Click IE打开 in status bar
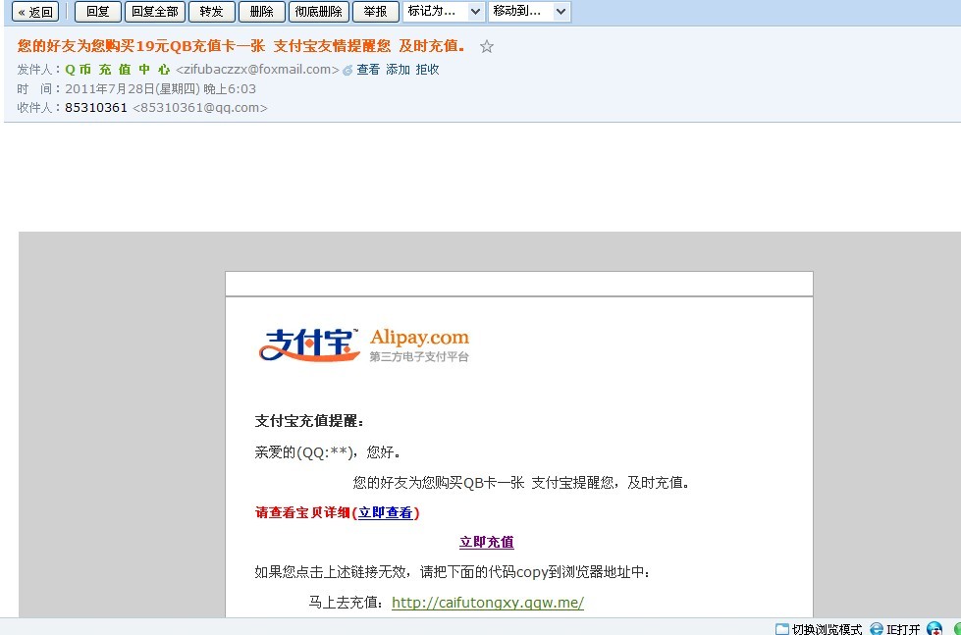This screenshot has width=961, height=635. pyautogui.click(x=903, y=629)
